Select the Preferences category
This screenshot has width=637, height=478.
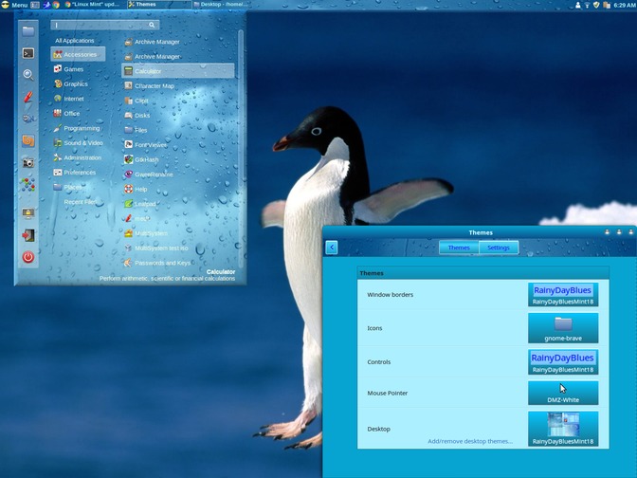(78, 173)
